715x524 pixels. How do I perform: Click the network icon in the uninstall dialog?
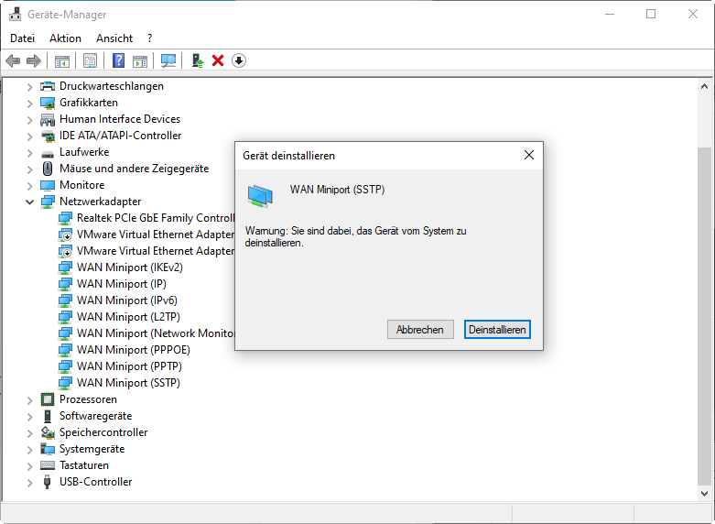[260, 196]
